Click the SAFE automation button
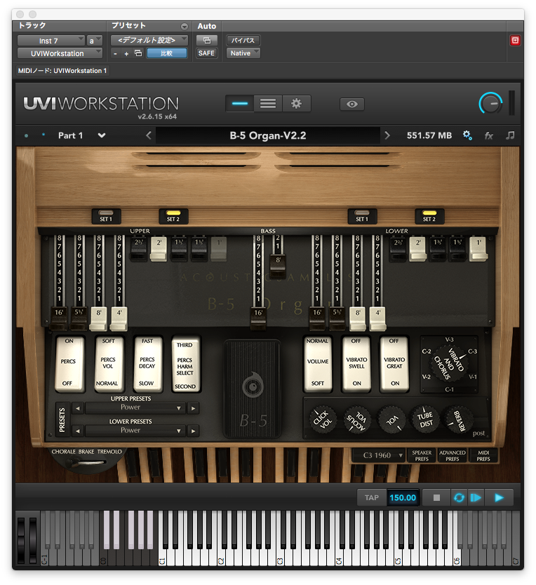Screen dimensions: 536x585 click(x=206, y=53)
